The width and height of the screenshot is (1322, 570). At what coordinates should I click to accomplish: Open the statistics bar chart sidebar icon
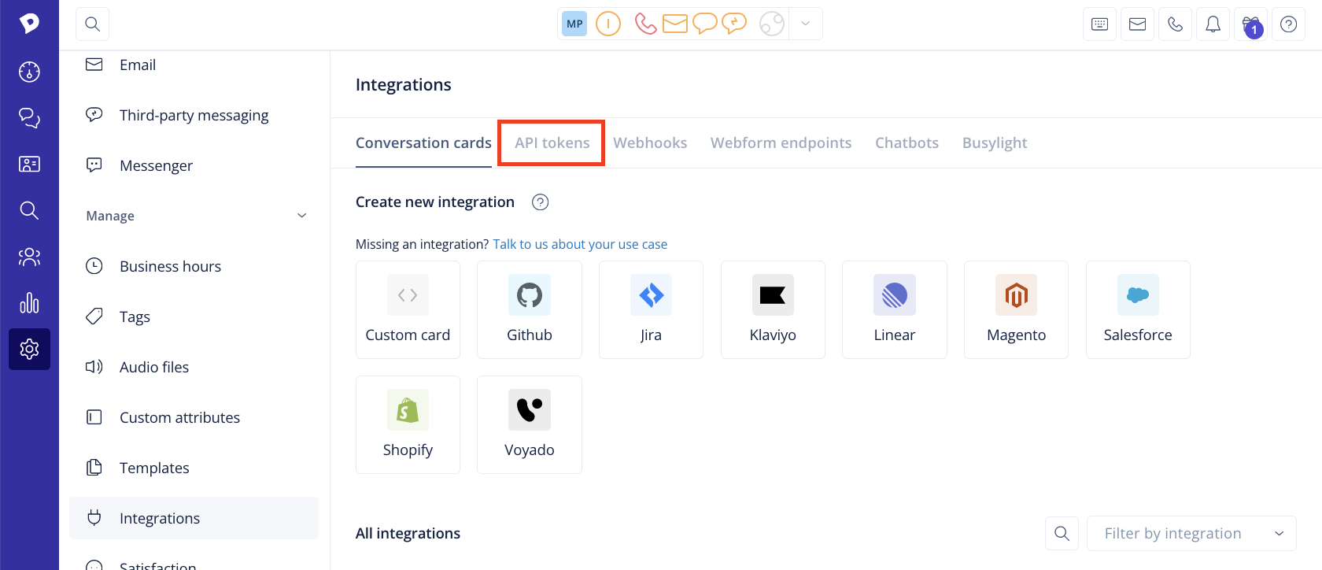pos(29,303)
